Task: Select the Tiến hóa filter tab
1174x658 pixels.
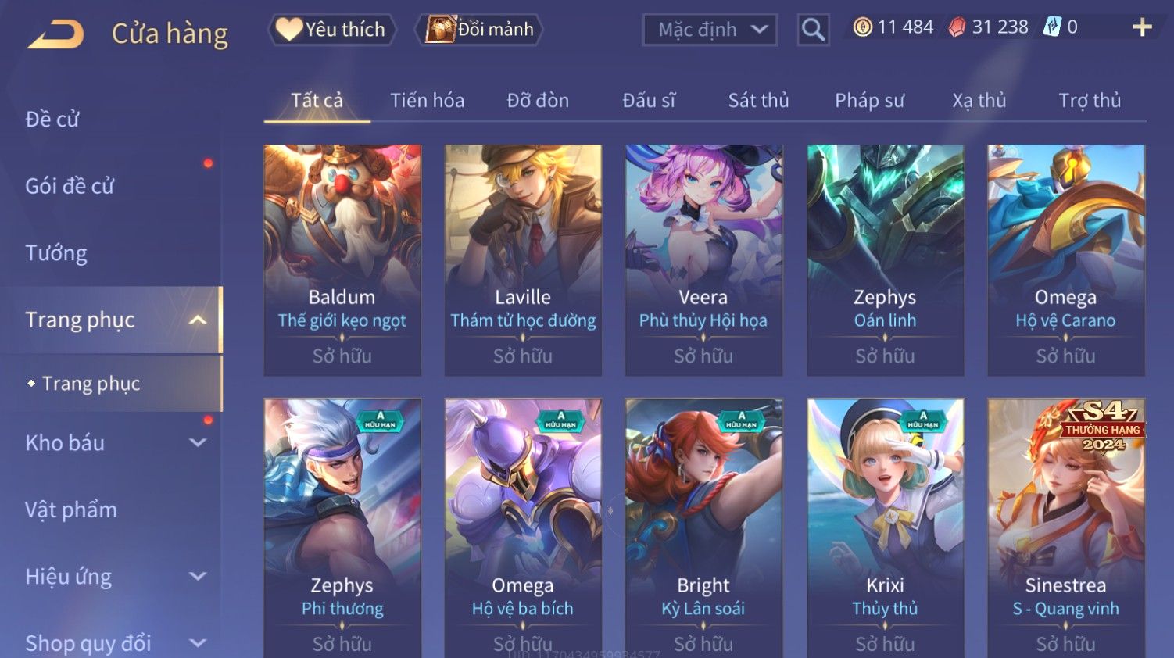Action: (x=427, y=101)
